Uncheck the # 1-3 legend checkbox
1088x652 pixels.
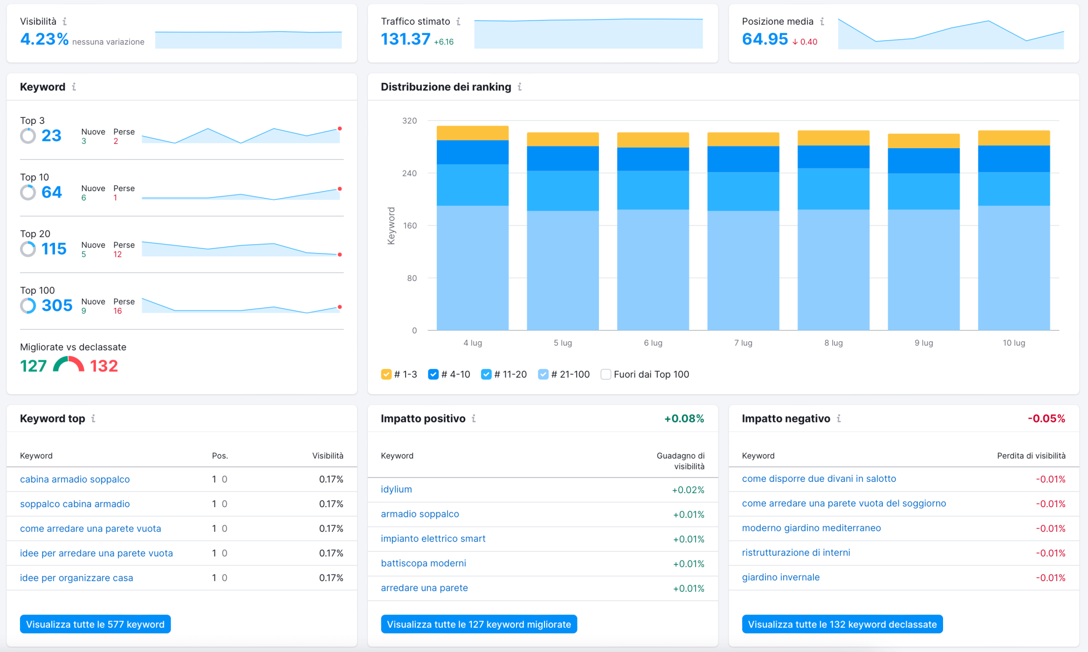[x=386, y=374]
